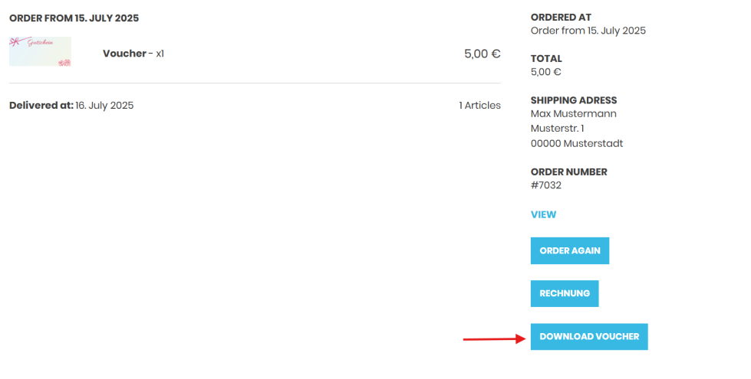751x379 pixels.
Task: Click the Delivered at 16. July 2025 text
Action: point(71,105)
